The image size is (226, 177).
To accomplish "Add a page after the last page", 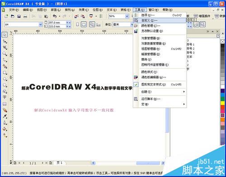I will point(51,163).
